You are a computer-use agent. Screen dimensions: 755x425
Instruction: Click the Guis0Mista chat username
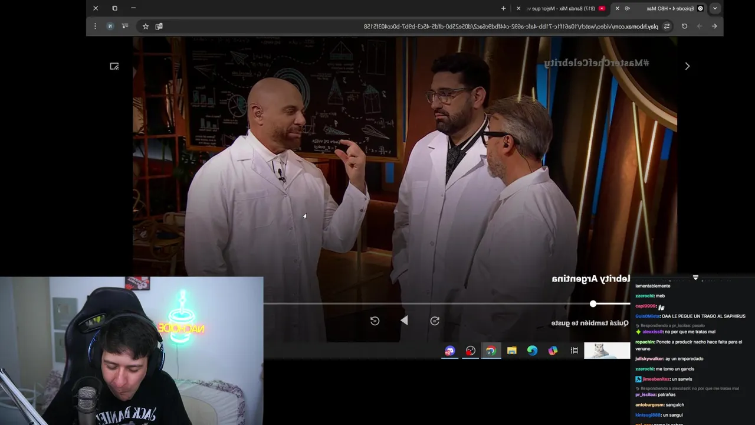point(648,316)
